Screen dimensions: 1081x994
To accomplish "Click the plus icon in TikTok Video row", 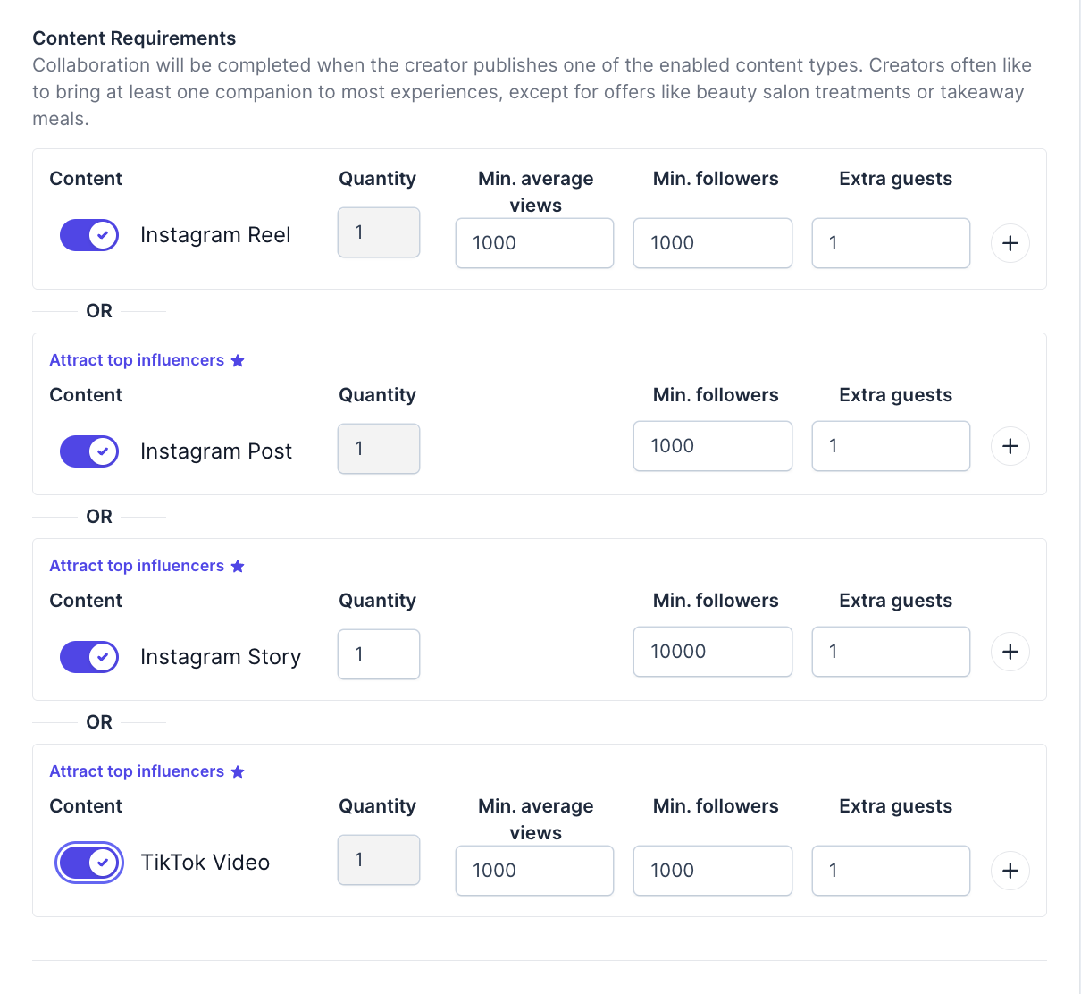I will (x=1010, y=871).
